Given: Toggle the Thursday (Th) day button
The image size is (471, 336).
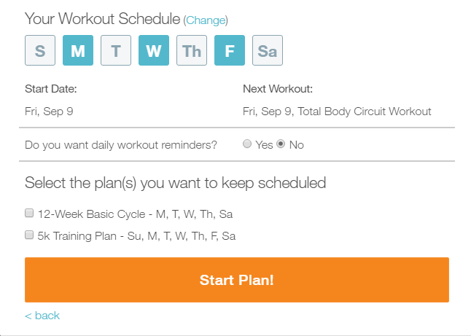Looking at the screenshot, I should click(x=192, y=51).
